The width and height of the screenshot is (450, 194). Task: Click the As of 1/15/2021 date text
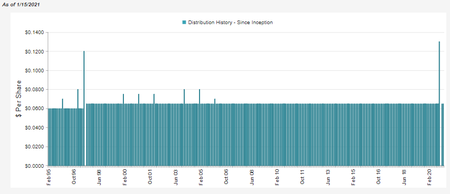[20, 5]
